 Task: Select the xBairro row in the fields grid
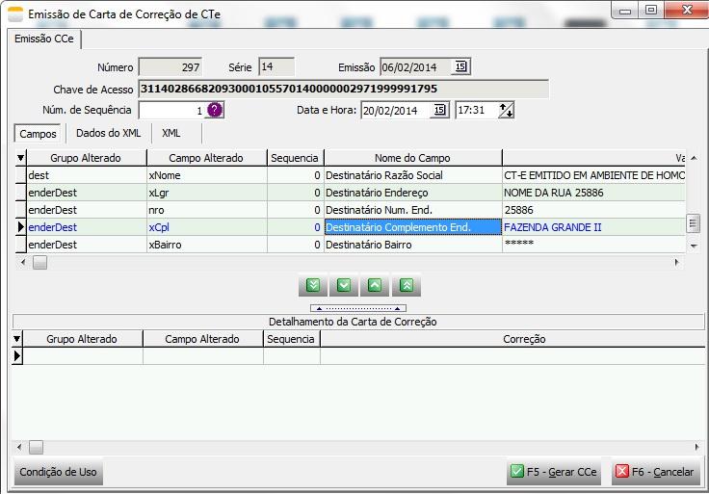tap(351, 245)
